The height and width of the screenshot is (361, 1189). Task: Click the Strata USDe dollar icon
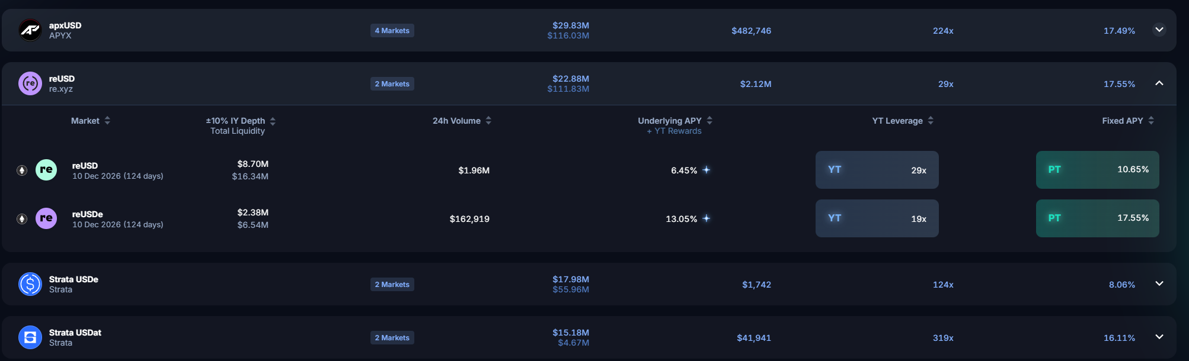(x=30, y=284)
